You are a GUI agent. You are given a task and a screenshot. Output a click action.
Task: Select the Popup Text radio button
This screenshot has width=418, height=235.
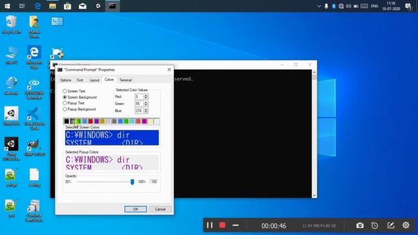[x=65, y=103]
